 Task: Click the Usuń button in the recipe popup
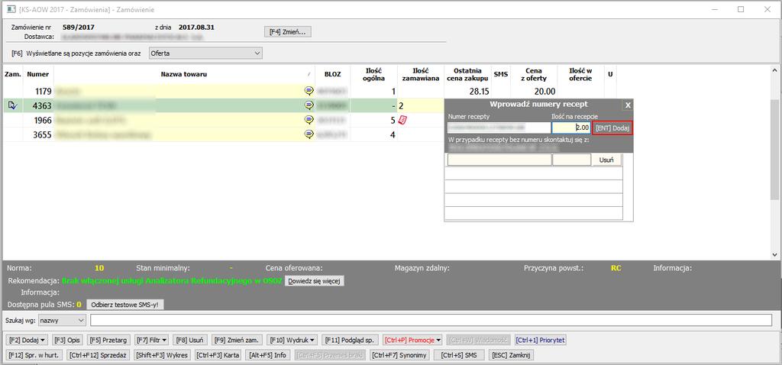606,160
